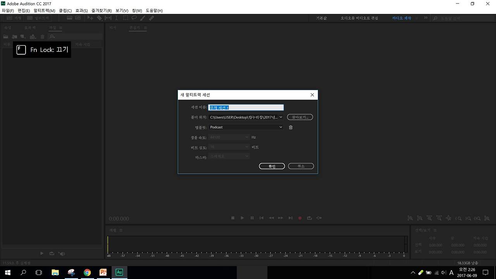Screen dimensions: 496x279
Task: Toggle loop playback in the Files panel
Action: pos(52,253)
